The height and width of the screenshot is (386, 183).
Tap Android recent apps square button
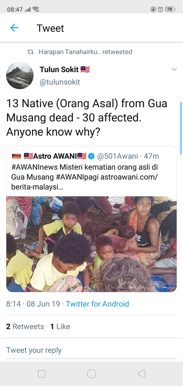click(x=42, y=374)
